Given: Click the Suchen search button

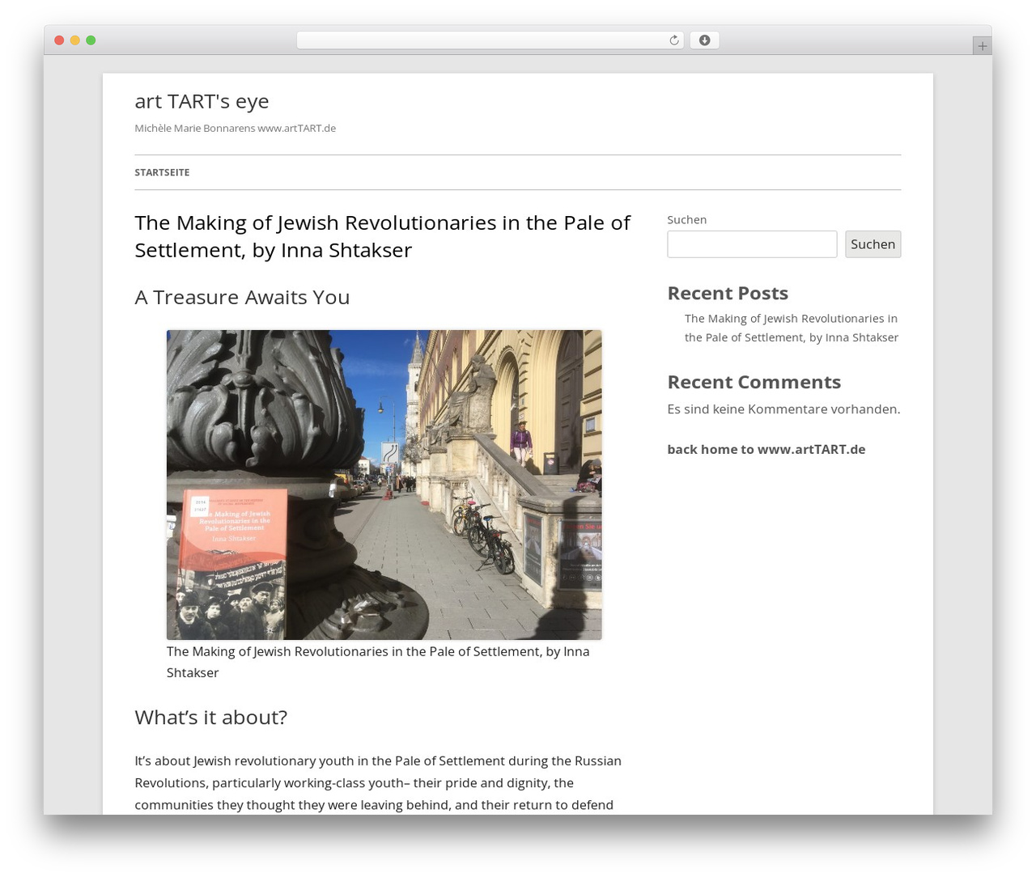Looking at the screenshot, I should [x=873, y=244].
